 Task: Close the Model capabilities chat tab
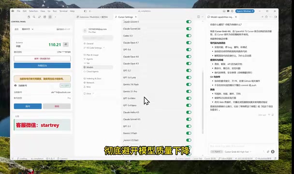coord(236,17)
